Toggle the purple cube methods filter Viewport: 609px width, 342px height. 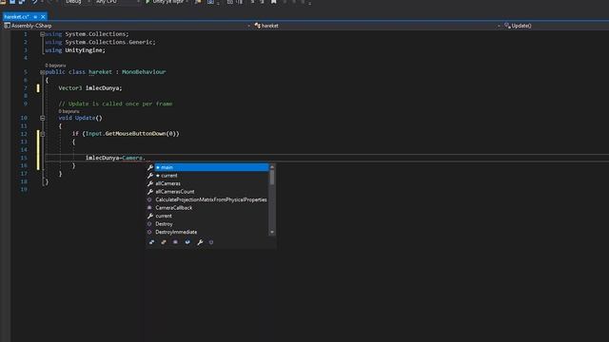[x=211, y=242]
